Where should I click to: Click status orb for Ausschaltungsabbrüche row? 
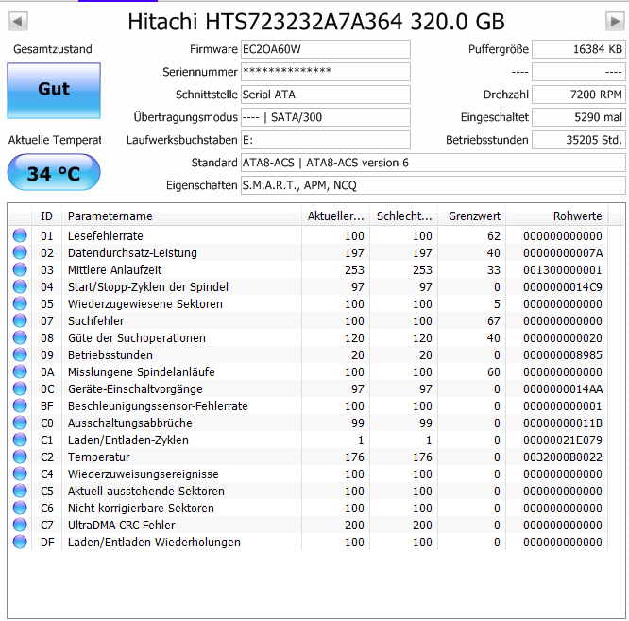point(20,423)
